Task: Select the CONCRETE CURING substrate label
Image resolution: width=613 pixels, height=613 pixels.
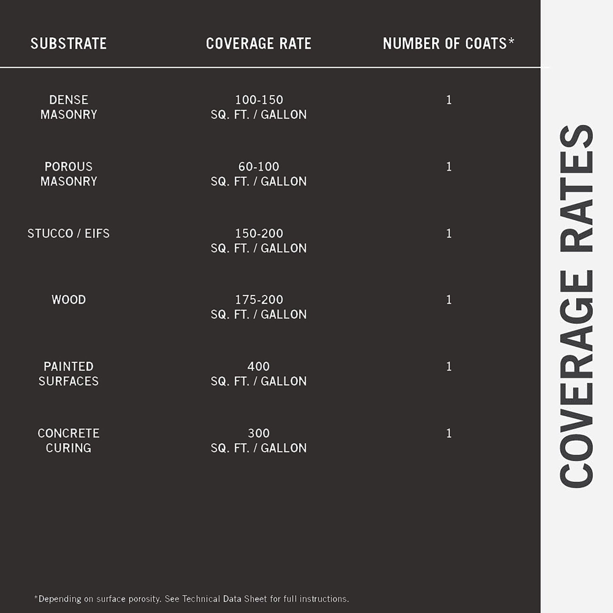Action: (68, 440)
